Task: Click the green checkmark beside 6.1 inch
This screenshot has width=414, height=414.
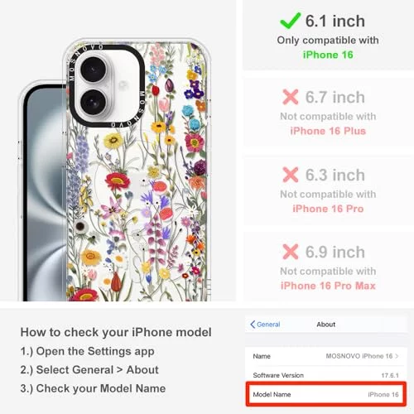Action: (290, 21)
